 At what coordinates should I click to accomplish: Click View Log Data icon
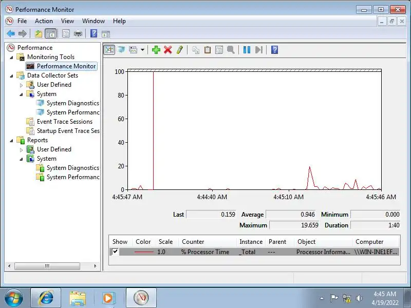pyautogui.click(x=121, y=49)
